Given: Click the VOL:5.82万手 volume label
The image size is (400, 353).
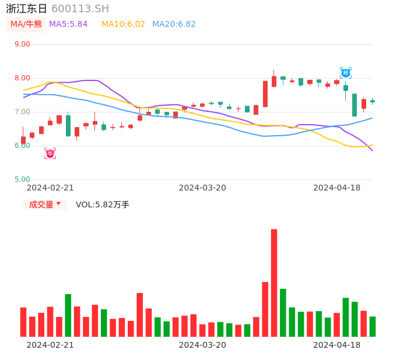Looking at the screenshot, I should (103, 204).
